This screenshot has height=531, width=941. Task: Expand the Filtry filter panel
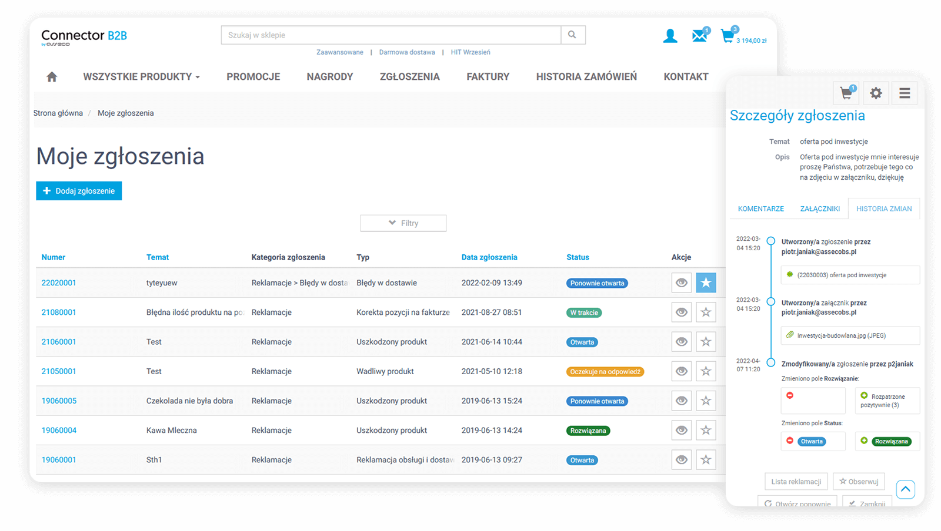tap(403, 223)
